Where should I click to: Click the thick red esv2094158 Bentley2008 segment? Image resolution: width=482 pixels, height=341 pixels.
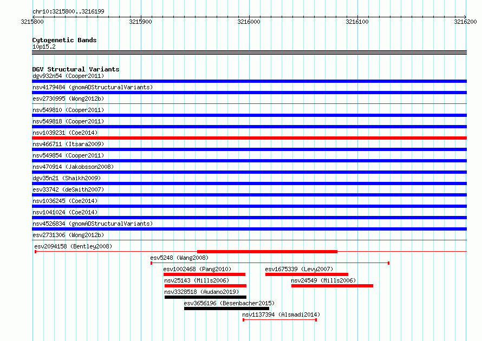(267, 252)
